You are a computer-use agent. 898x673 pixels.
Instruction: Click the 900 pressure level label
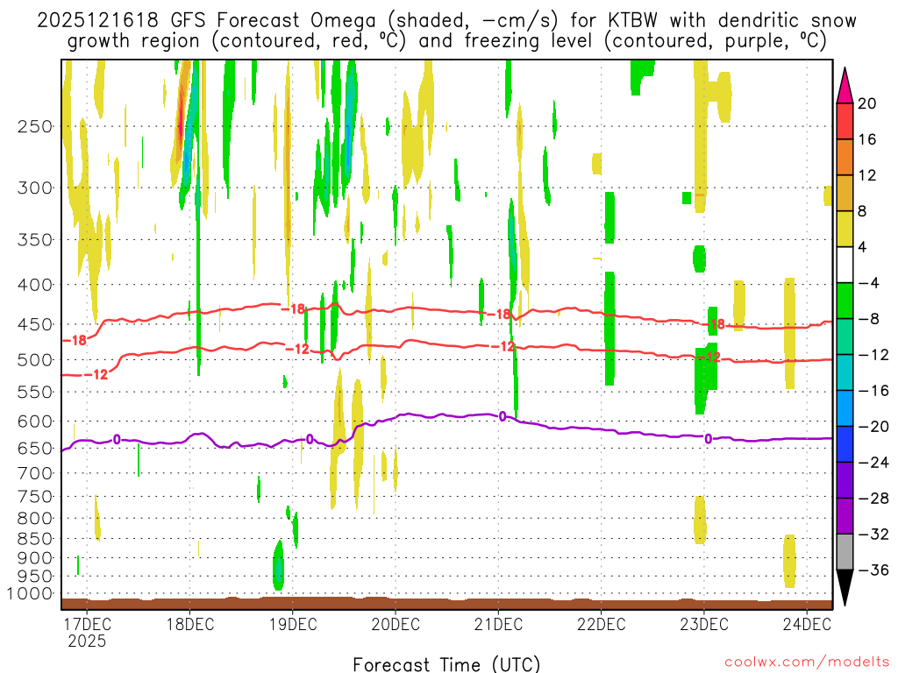point(35,558)
